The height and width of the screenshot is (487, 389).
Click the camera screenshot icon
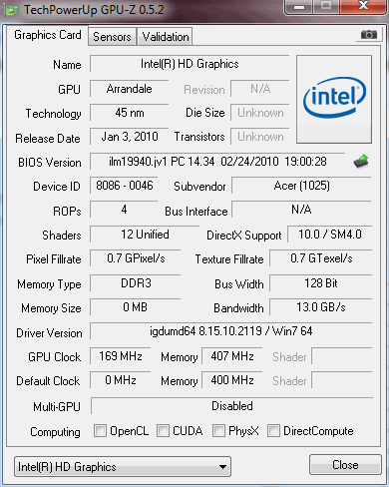(369, 34)
